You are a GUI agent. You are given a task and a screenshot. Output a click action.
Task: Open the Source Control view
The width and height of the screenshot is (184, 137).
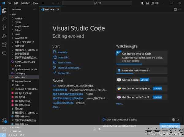coord(4,27)
